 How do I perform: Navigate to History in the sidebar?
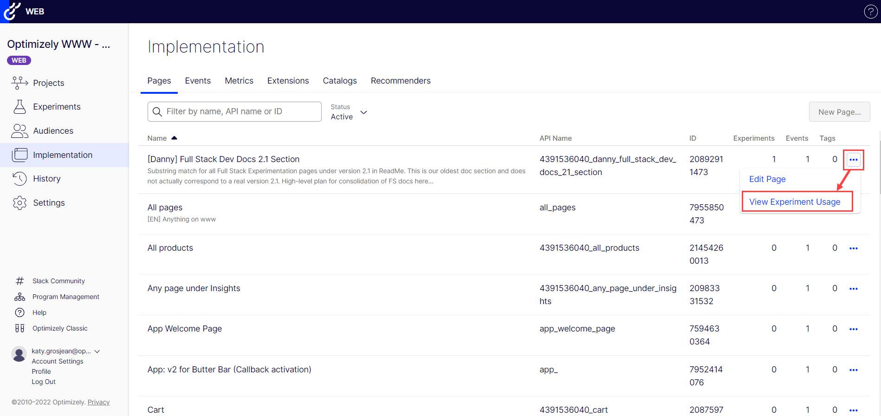point(47,179)
